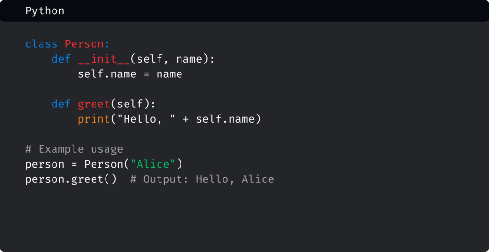Click the Python language label in header
Screen dimensions: 489x252
[44, 11]
